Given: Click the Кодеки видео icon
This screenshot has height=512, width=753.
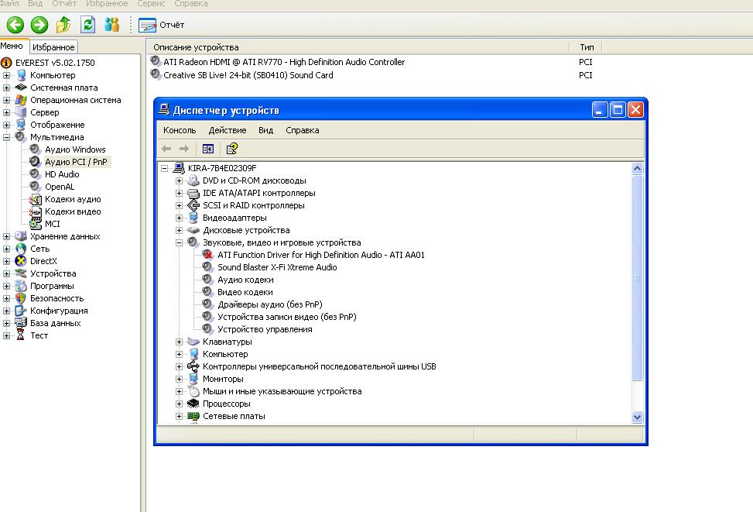Looking at the screenshot, I should [x=36, y=211].
